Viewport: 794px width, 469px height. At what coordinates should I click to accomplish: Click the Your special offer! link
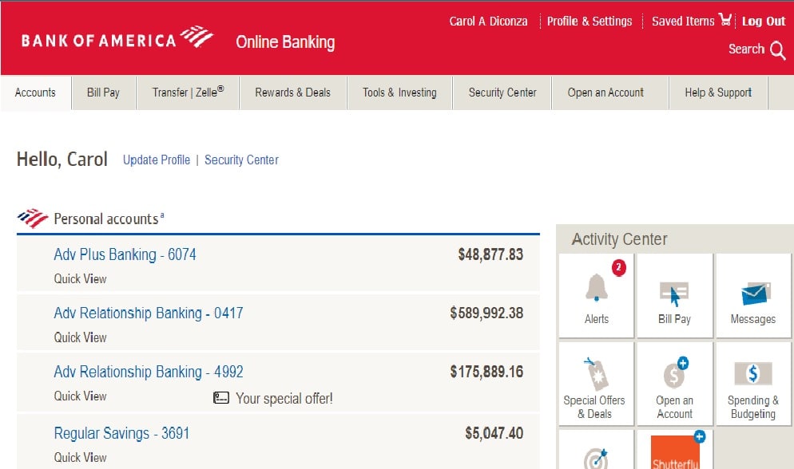[x=284, y=398]
